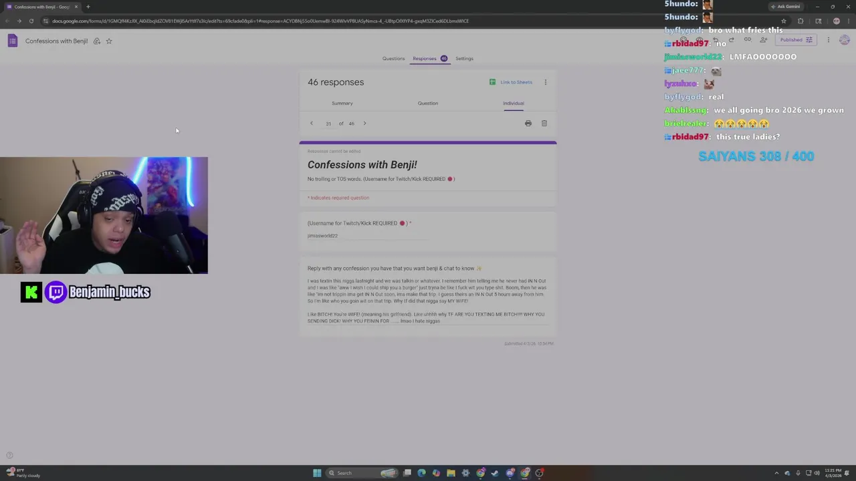Reload the page

pyautogui.click(x=31, y=21)
